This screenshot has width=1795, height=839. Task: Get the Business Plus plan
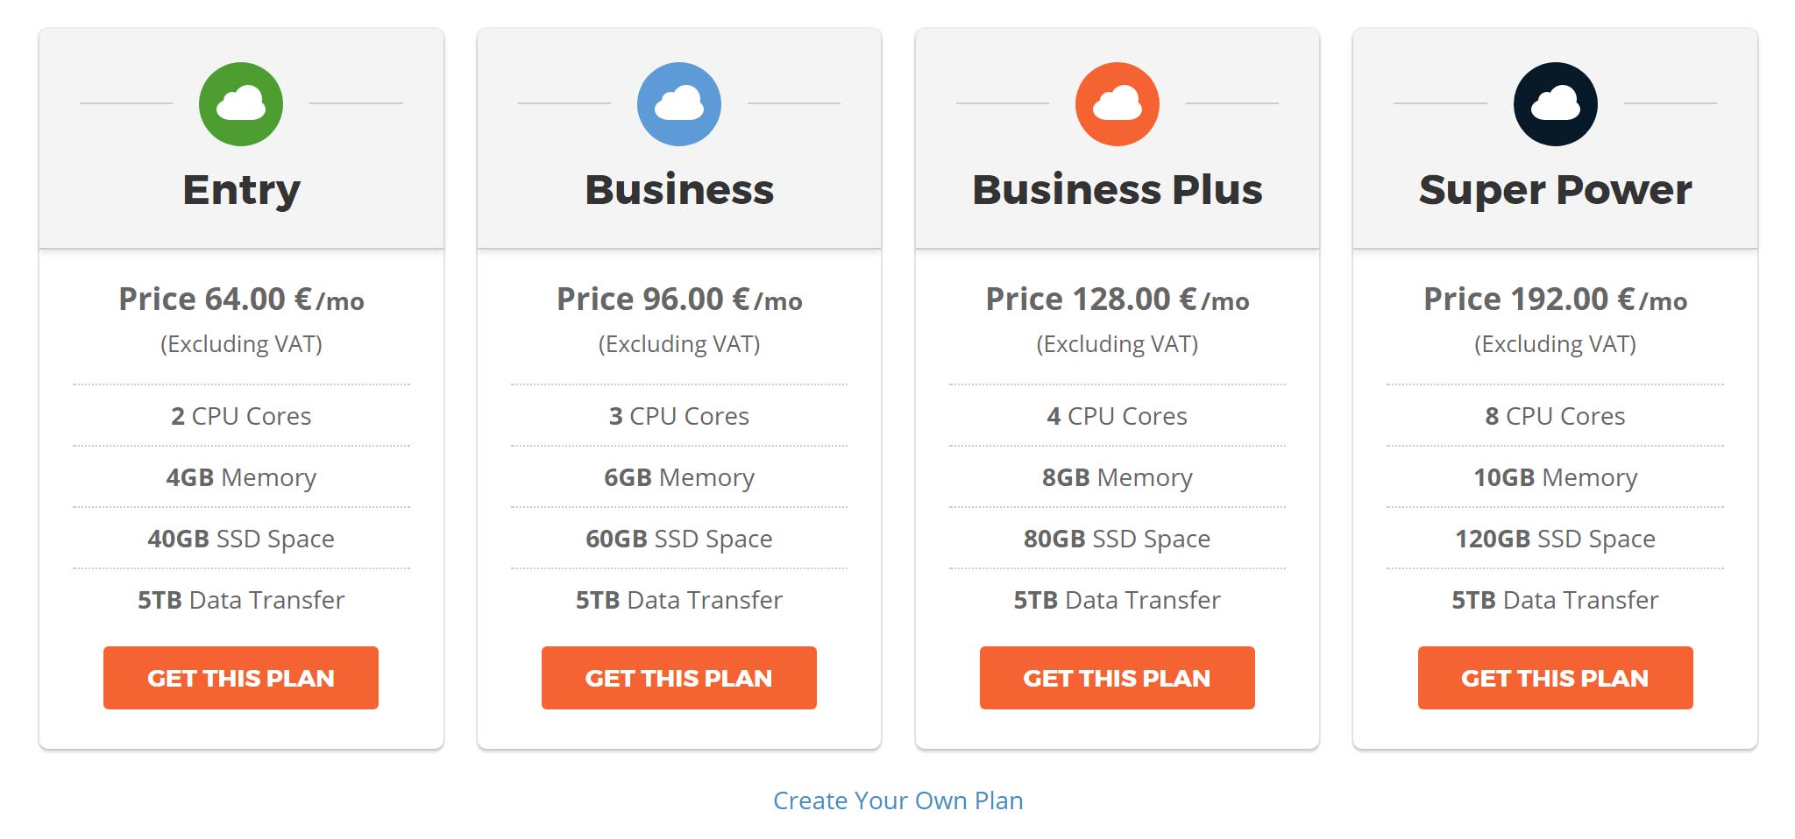(x=1117, y=678)
